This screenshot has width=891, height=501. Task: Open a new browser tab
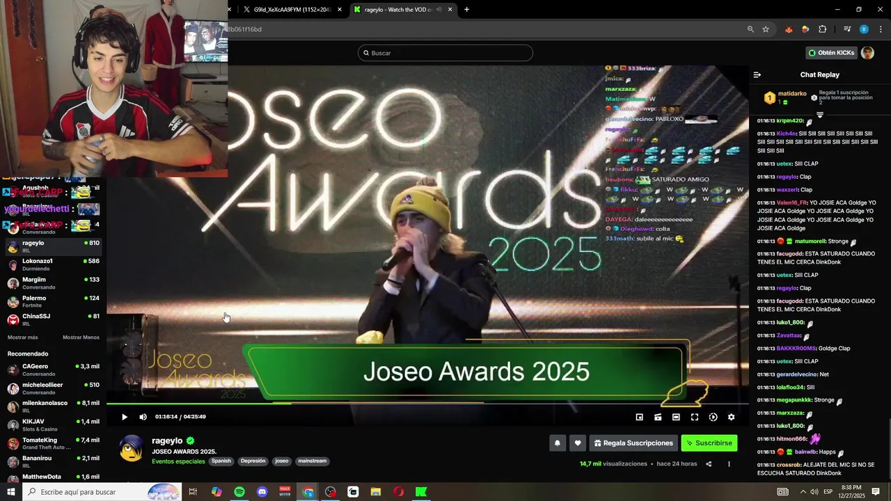(x=466, y=10)
